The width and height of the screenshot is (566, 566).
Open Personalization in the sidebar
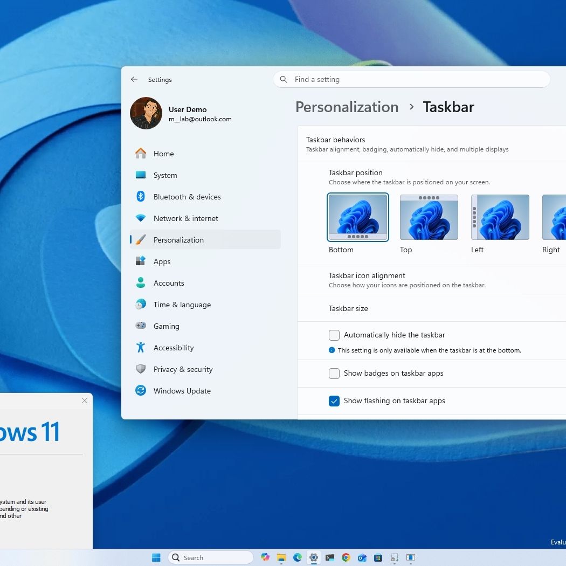[x=205, y=240]
